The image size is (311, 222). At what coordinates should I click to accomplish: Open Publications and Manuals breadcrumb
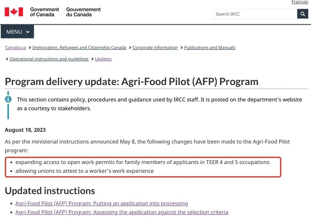coord(209,48)
